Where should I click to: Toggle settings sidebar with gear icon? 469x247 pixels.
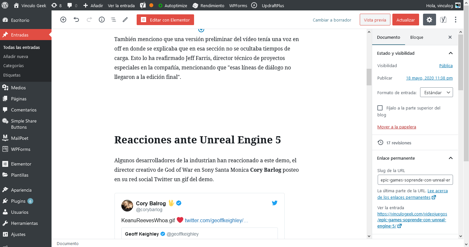tap(430, 20)
